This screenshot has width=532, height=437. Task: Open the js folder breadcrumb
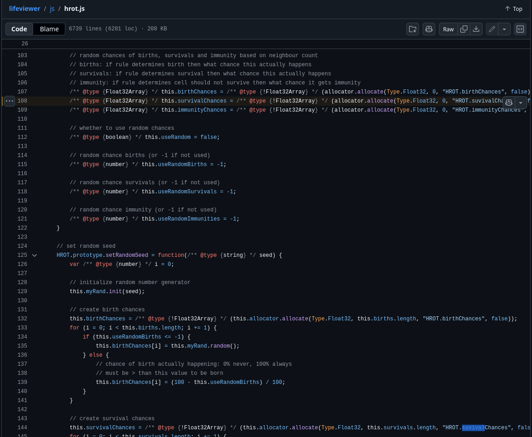point(52,9)
